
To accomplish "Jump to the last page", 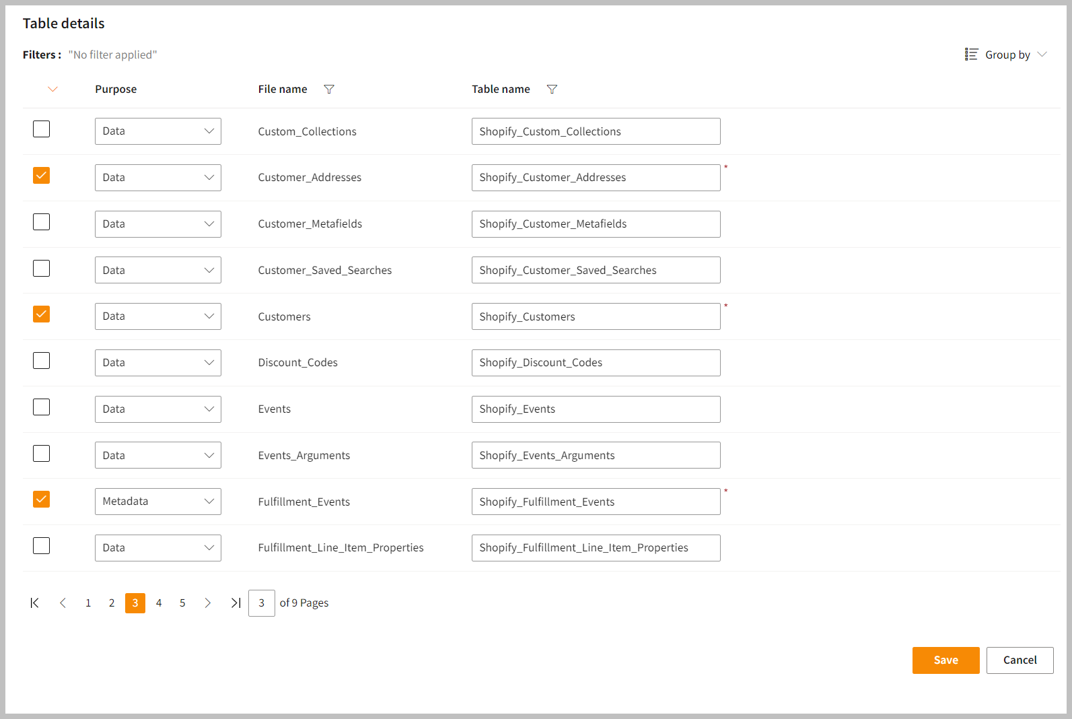I will pyautogui.click(x=236, y=603).
